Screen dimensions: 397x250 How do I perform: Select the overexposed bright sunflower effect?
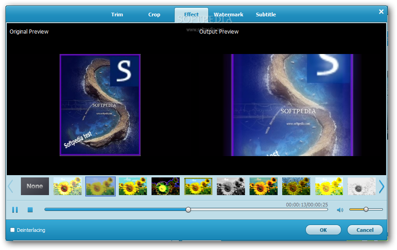pos(329,186)
